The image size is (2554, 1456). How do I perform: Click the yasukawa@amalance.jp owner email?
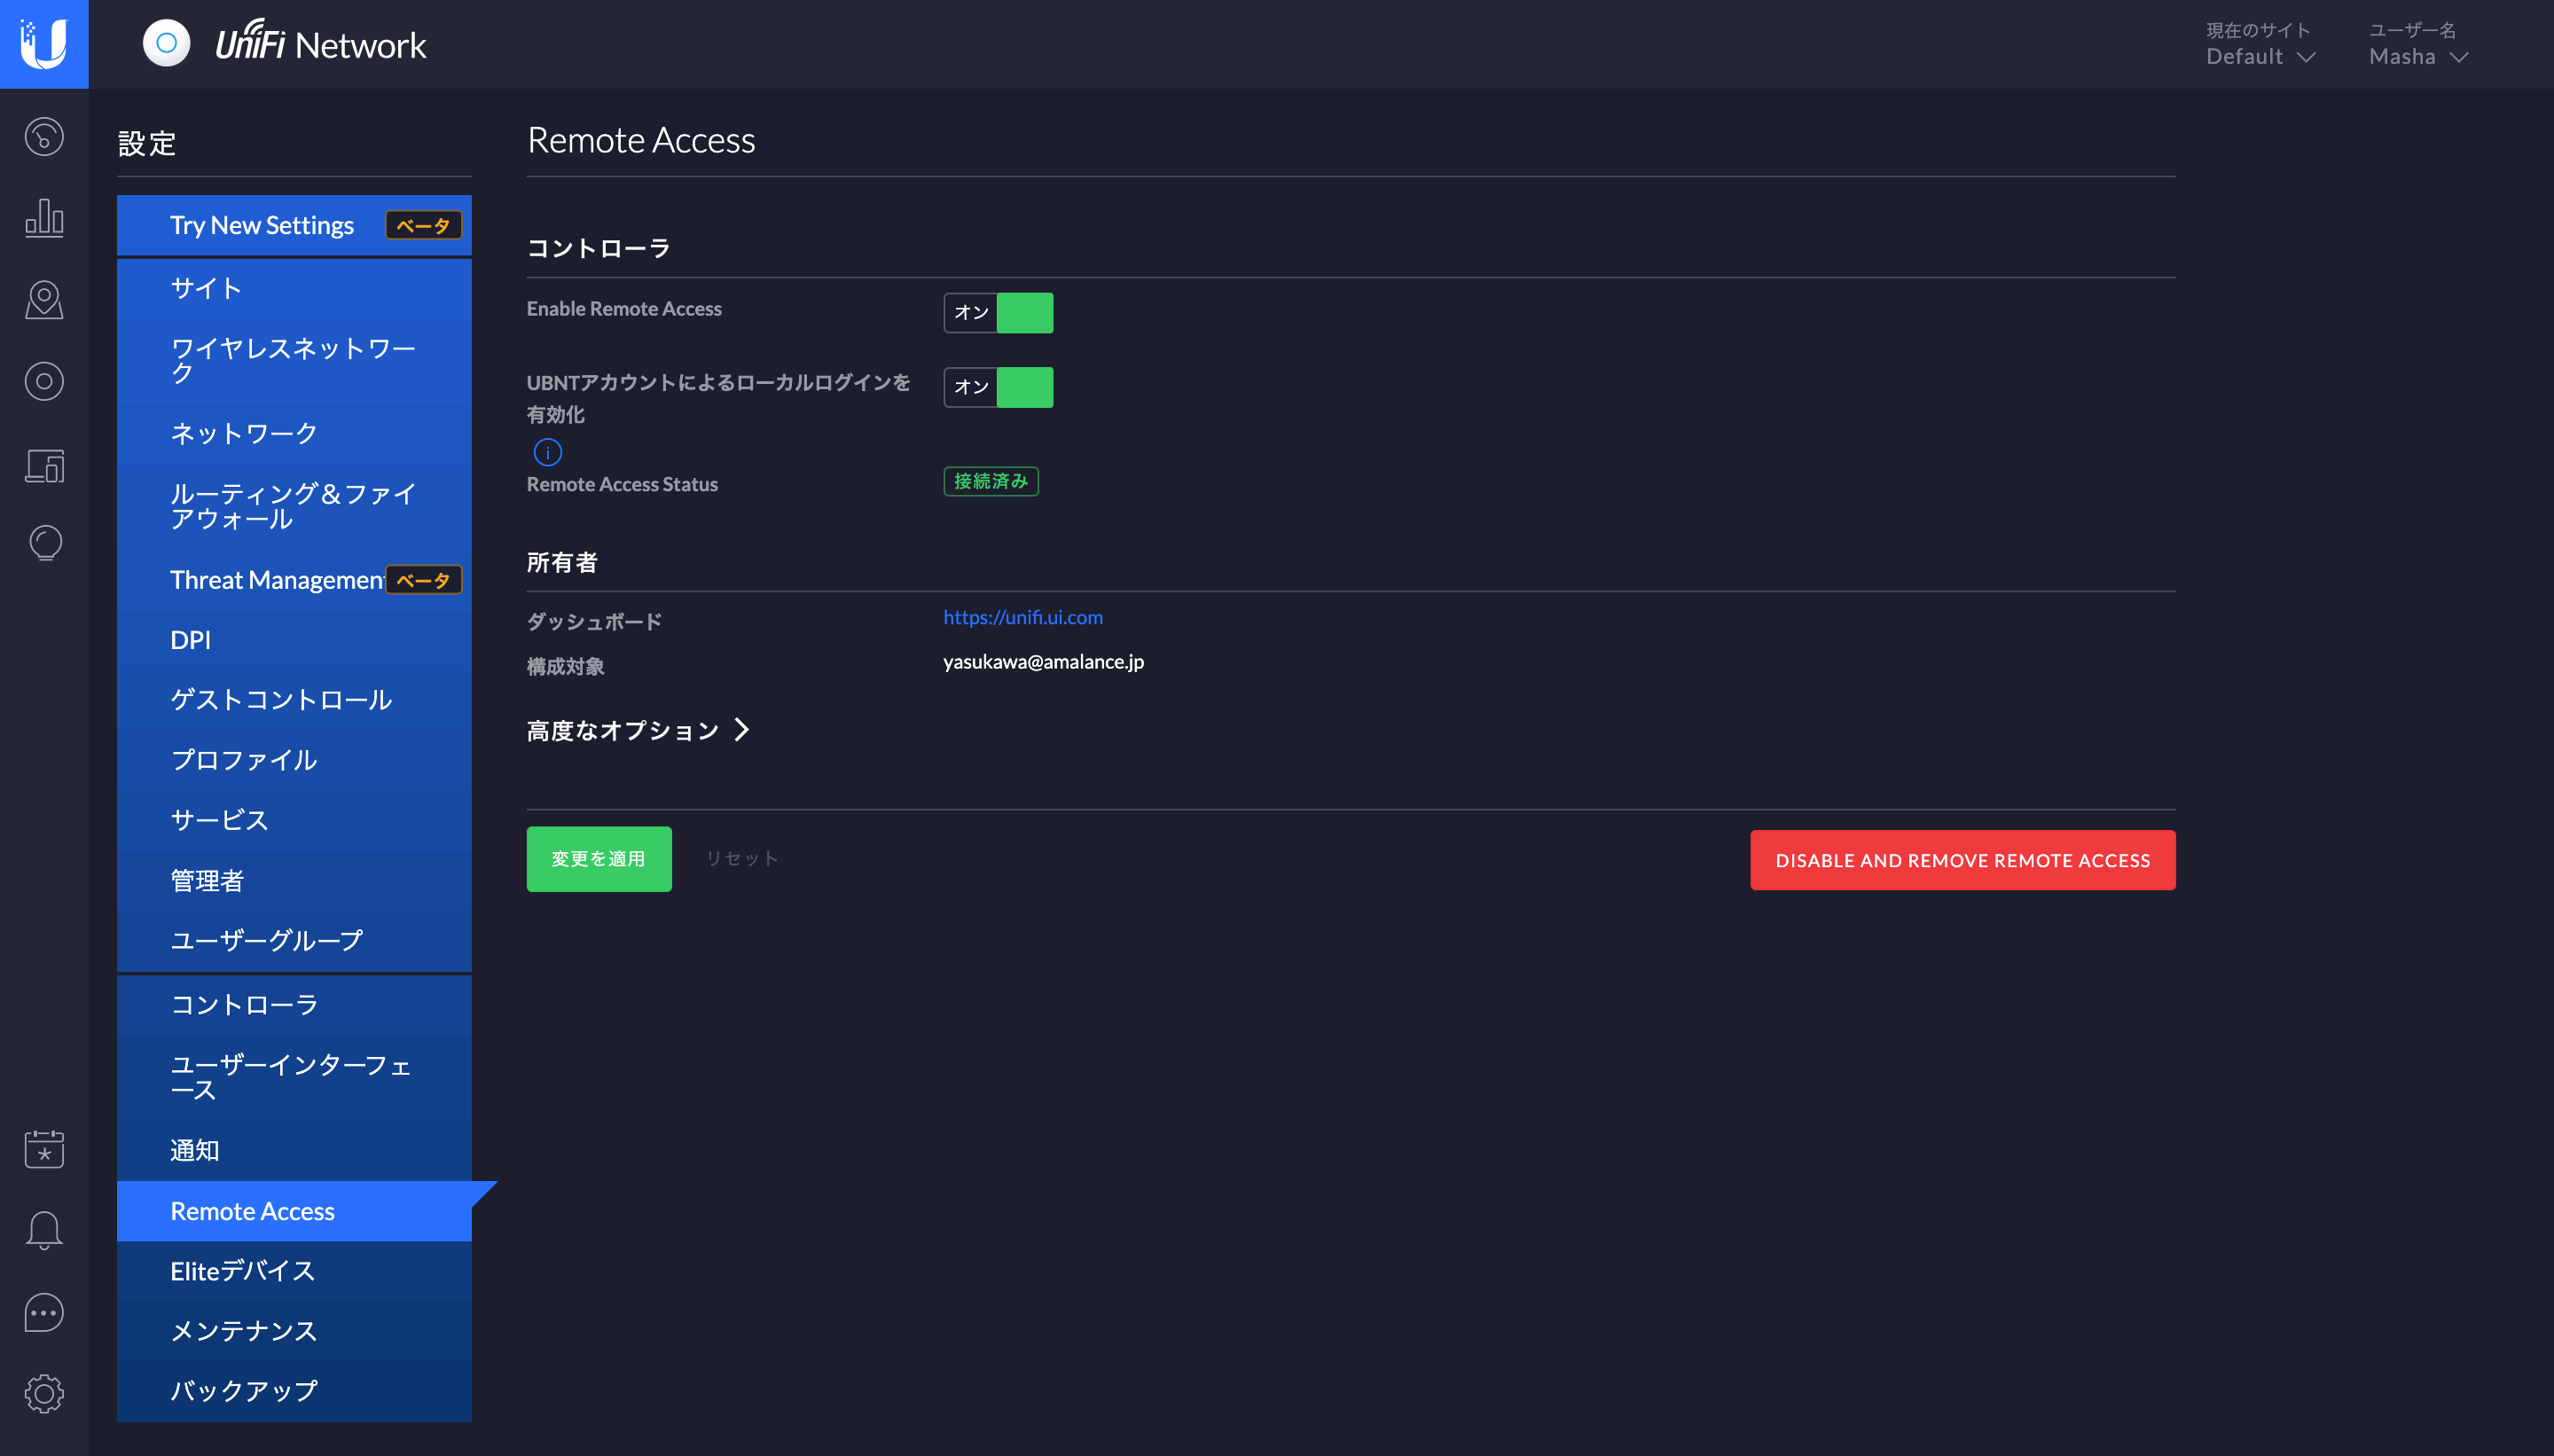point(1043,661)
